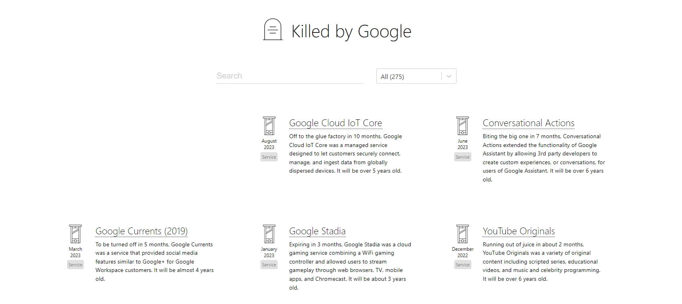Click the Service tag under August 2023
The height and width of the screenshot is (304, 682).
coord(269,157)
